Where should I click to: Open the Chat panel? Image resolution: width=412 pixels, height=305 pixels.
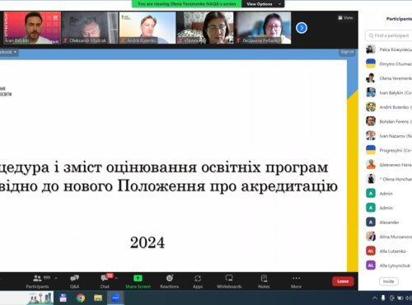[x=105, y=282]
